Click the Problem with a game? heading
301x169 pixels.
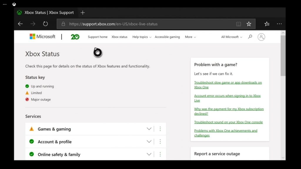[x=215, y=65]
